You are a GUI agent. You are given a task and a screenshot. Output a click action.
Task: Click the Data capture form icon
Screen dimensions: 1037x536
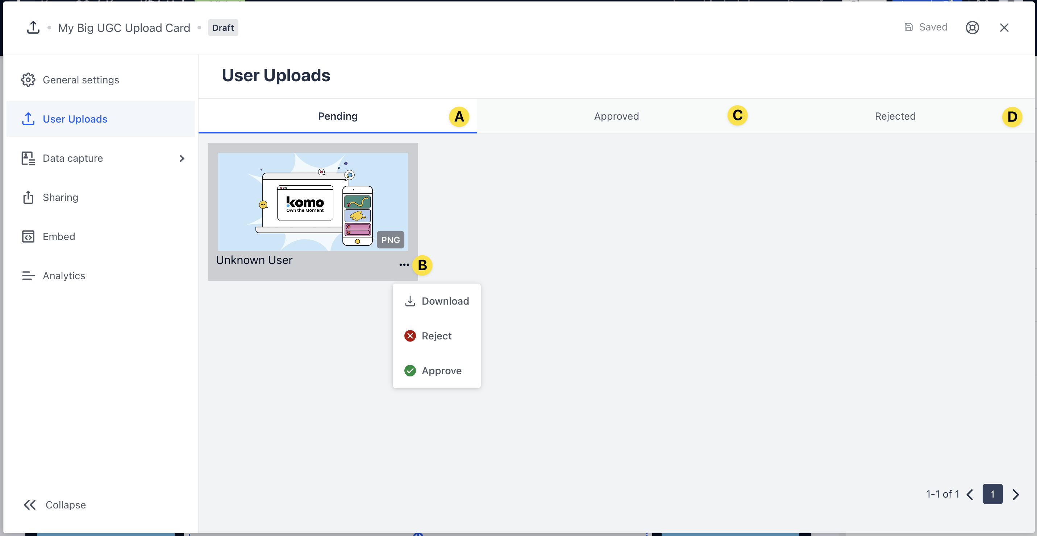[28, 158]
